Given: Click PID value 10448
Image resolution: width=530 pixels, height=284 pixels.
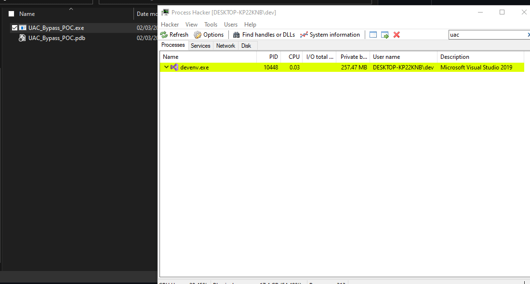Looking at the screenshot, I should pos(271,68).
